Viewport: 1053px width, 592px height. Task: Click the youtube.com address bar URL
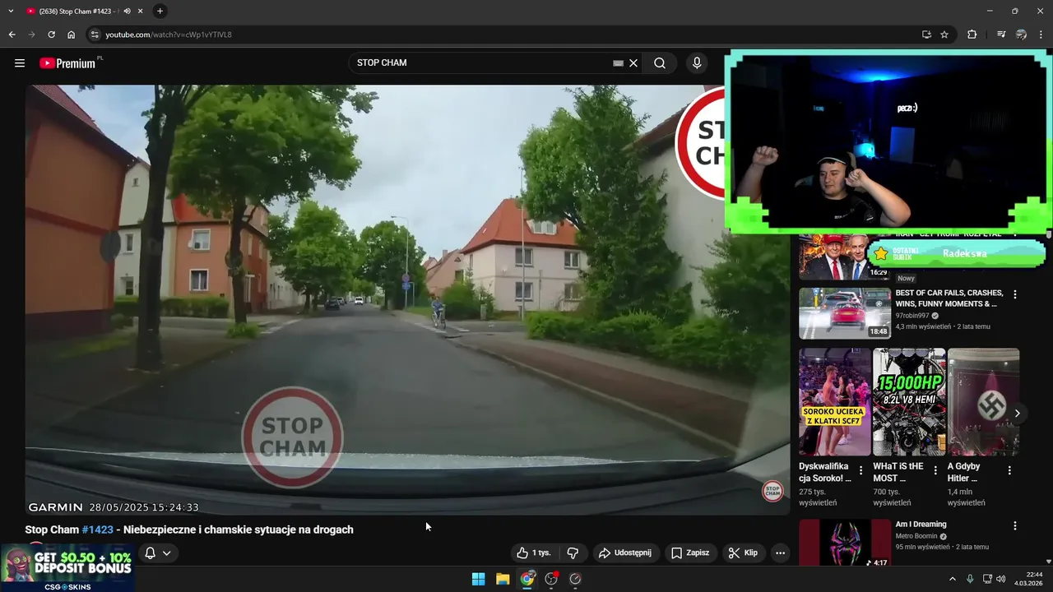click(x=169, y=35)
